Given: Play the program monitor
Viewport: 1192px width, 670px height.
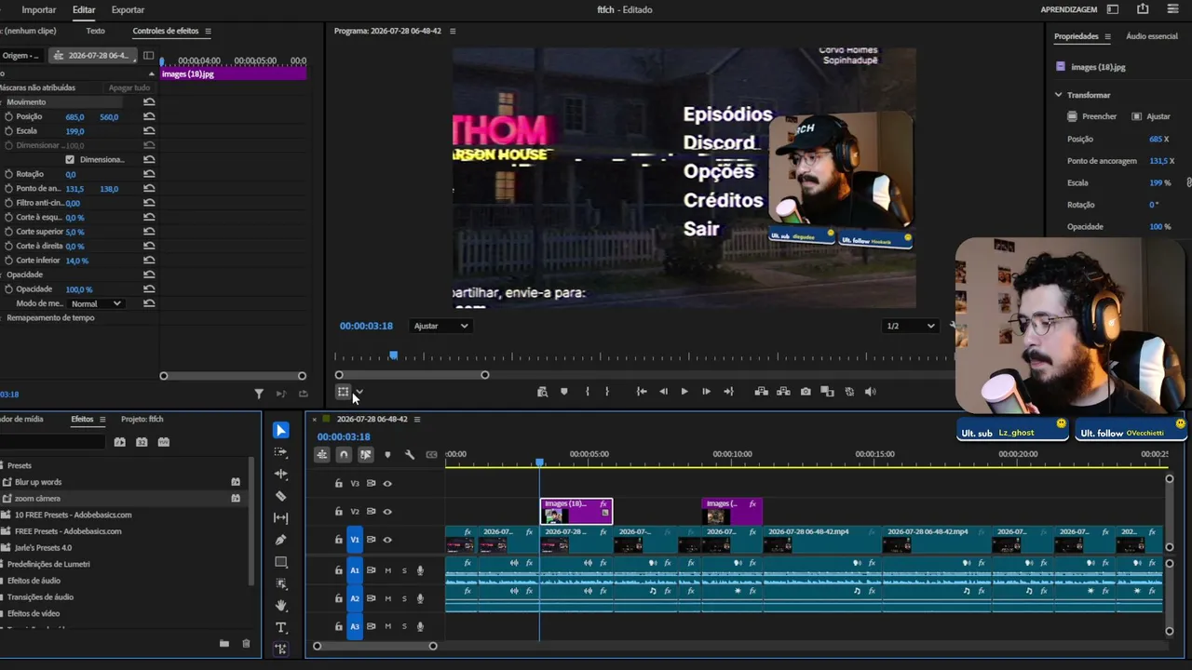Looking at the screenshot, I should [684, 392].
